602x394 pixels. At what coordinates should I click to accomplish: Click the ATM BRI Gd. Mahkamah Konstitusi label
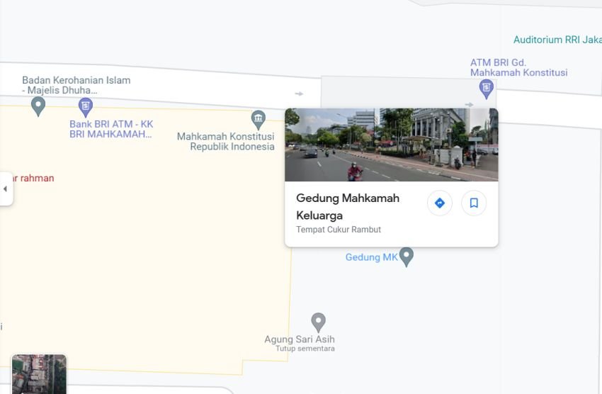[518, 67]
